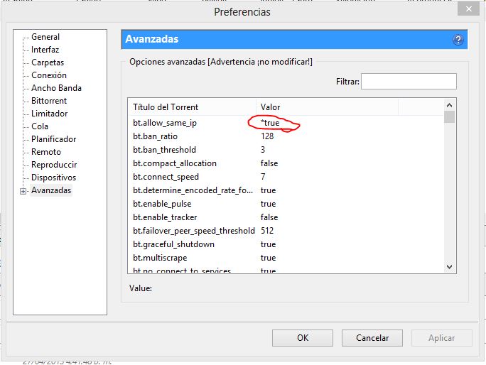Screen dimensions: 486x365
Task: Go to Dispositivos preferences
Action: (53, 178)
